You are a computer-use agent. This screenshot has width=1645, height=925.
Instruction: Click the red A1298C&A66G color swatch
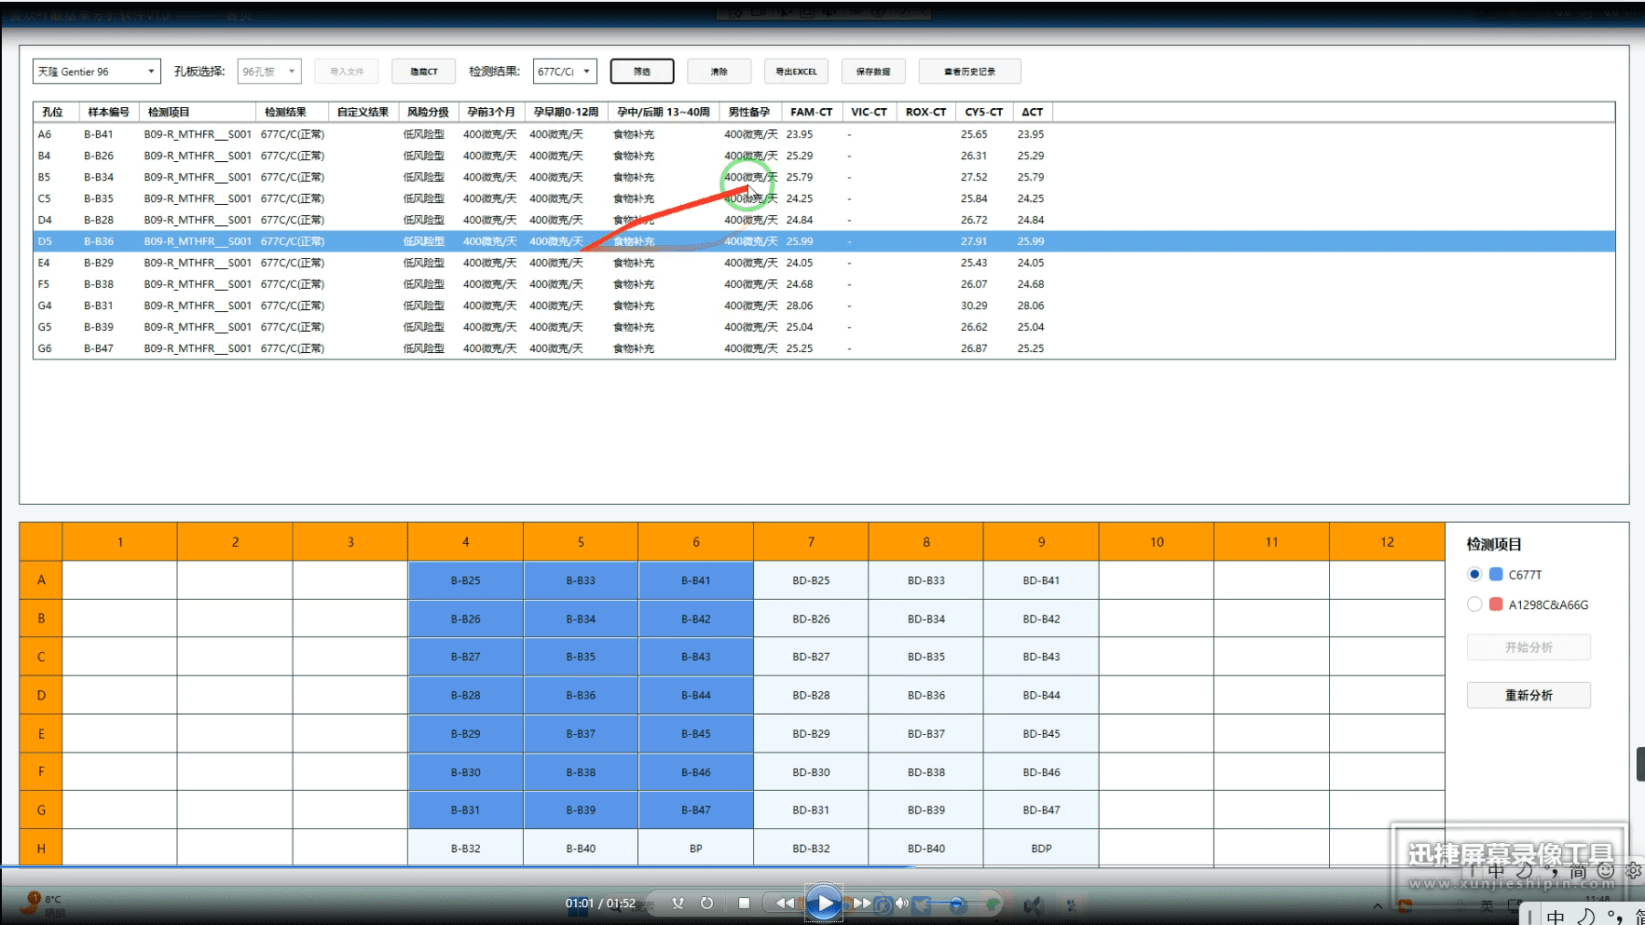click(x=1496, y=605)
